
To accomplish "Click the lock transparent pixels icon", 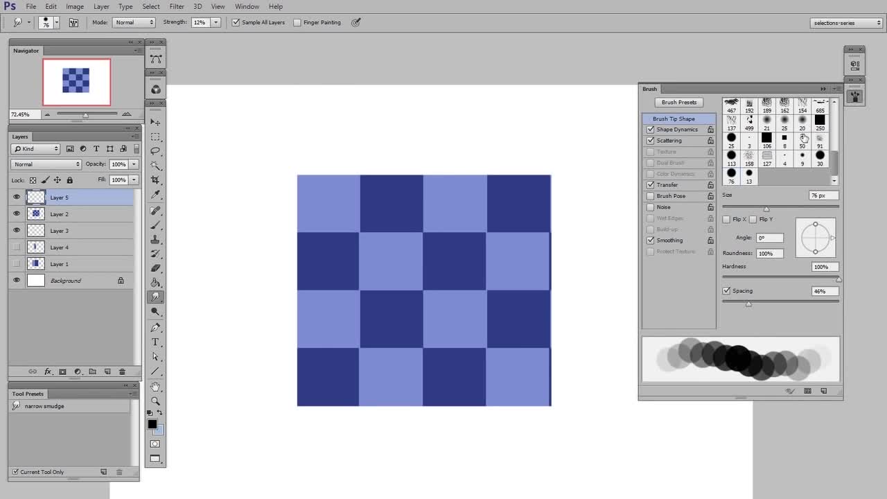I will pos(33,180).
